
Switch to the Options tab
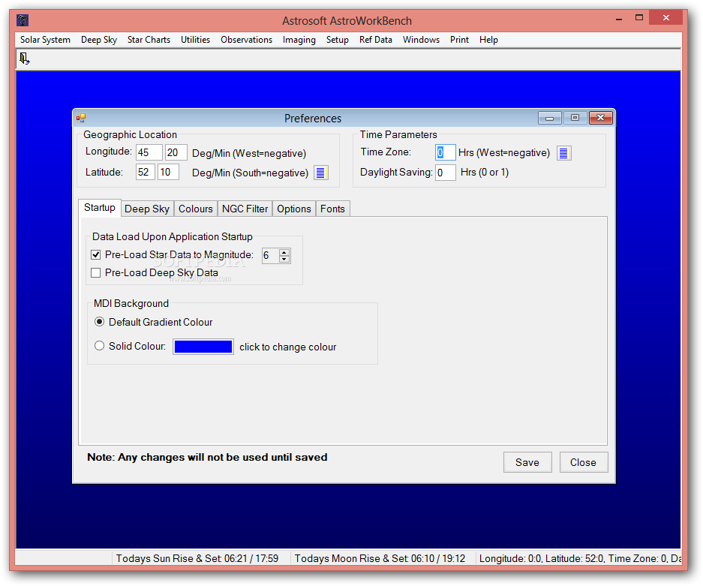pyautogui.click(x=293, y=209)
